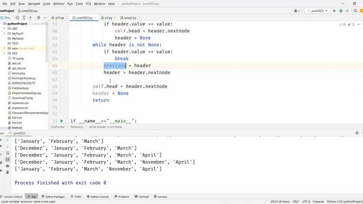The width and height of the screenshot is (363, 204).
Task: Select opened file locator icon in Project panel
Action: pos(18,18)
